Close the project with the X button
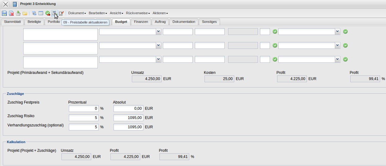 pyautogui.click(x=6, y=4)
